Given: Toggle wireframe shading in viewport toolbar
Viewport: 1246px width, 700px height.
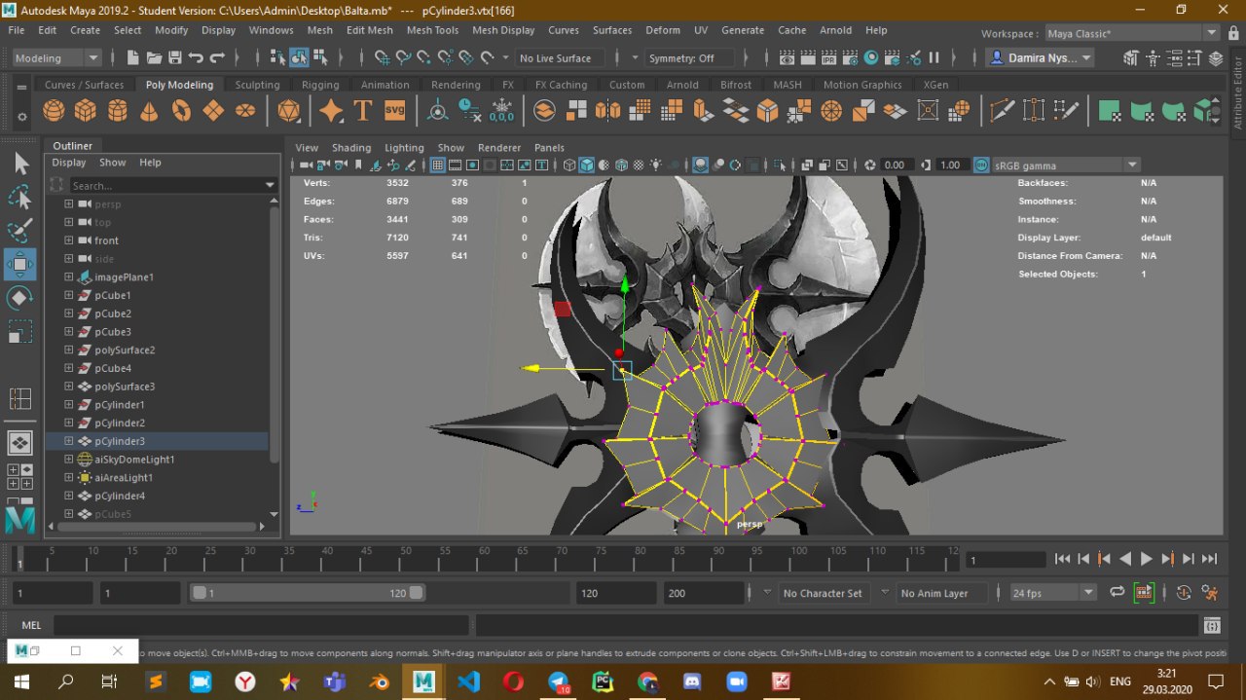Looking at the screenshot, I should point(570,166).
